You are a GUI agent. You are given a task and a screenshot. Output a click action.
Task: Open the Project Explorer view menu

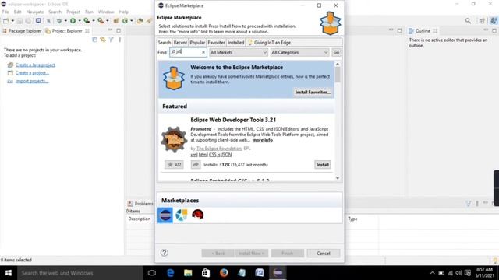click(x=119, y=40)
